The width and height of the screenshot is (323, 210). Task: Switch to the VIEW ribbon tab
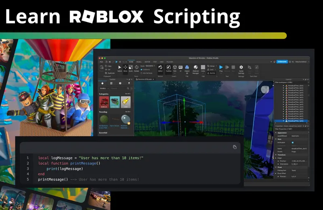click(x=161, y=62)
